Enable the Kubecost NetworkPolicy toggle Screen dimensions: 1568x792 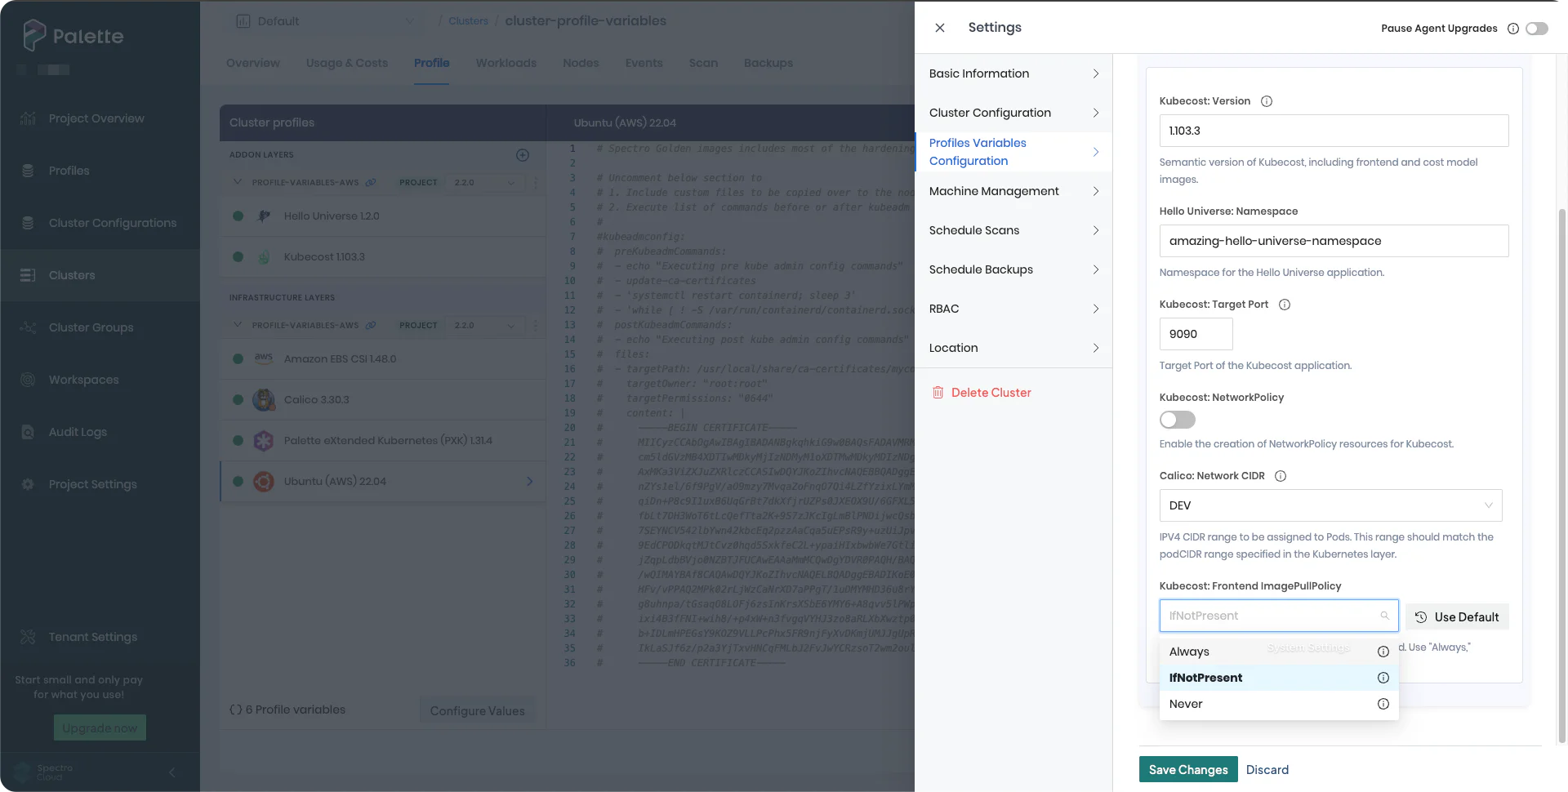(1177, 420)
